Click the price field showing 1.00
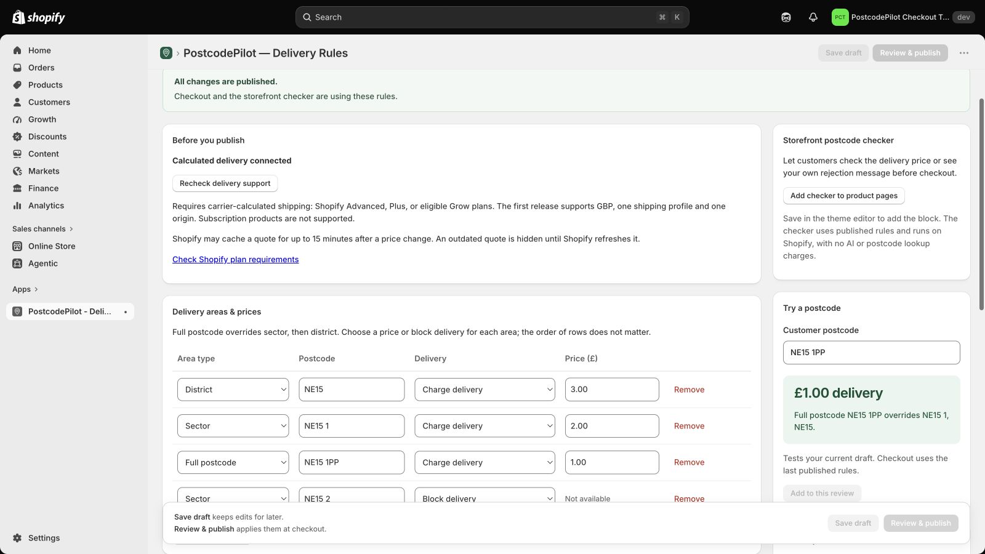985x554 pixels. (x=612, y=462)
